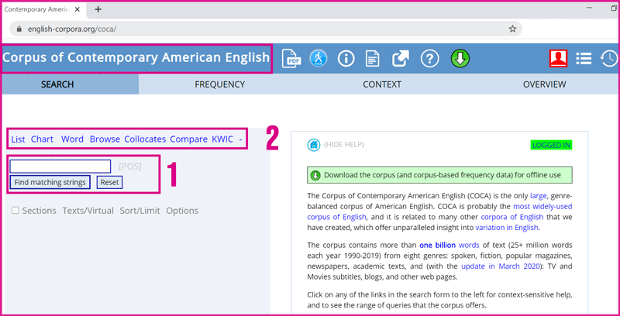620x316 pixels.
Task: Click in the search word input field
Action: click(60, 167)
